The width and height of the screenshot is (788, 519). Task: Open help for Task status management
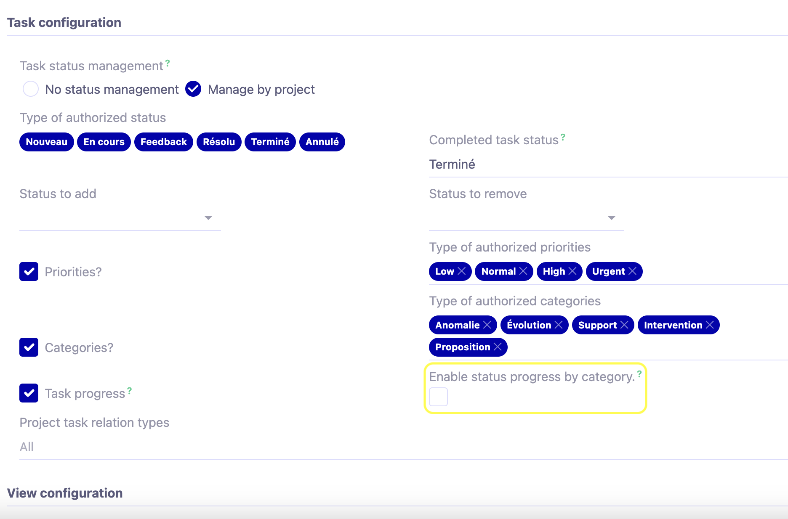pyautogui.click(x=167, y=63)
